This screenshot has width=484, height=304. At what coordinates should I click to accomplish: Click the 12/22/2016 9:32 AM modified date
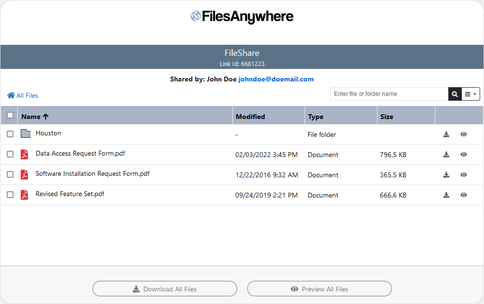click(267, 175)
